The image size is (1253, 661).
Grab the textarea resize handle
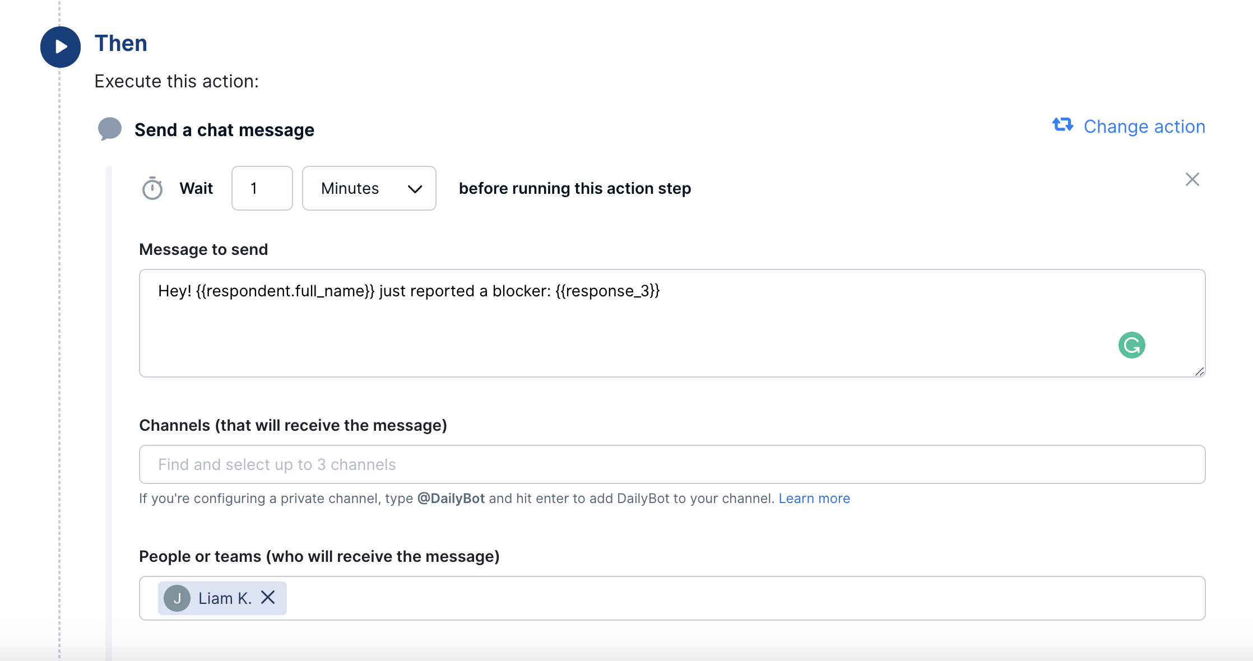[x=1199, y=371]
